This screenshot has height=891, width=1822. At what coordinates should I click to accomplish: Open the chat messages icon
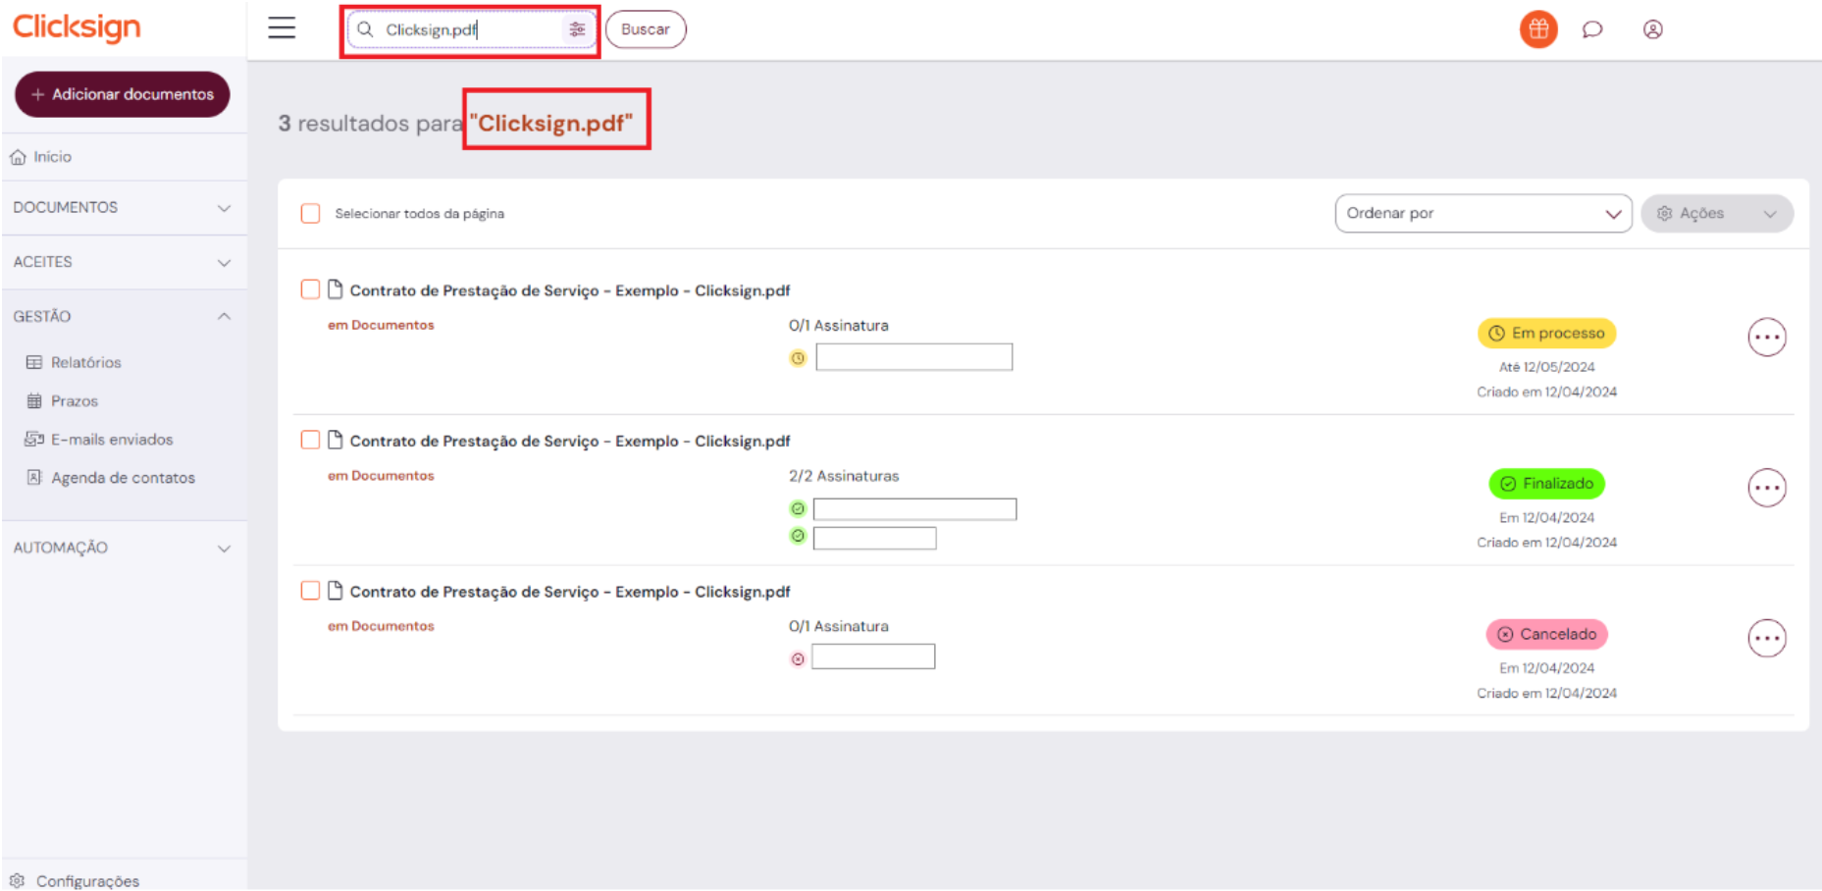click(1592, 29)
